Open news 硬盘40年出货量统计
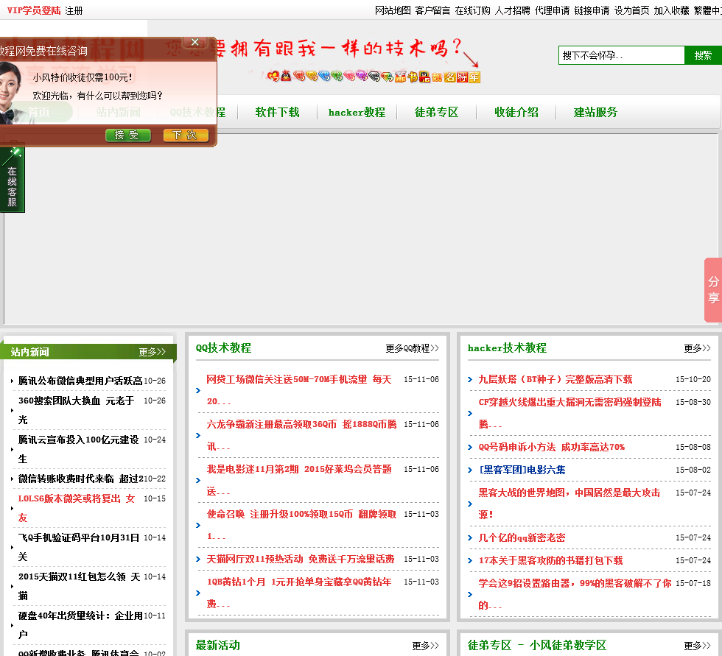This screenshot has height=656, width=722. tap(80, 625)
